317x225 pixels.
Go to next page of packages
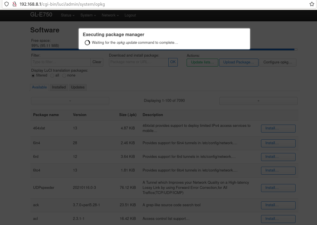[259, 101]
